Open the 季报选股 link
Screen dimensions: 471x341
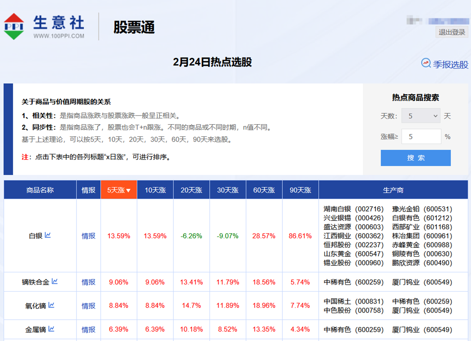pos(450,65)
